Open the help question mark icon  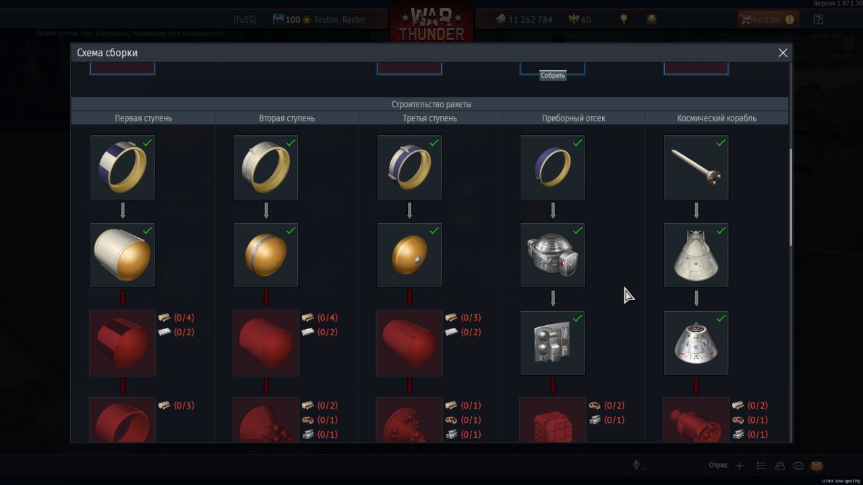[819, 20]
